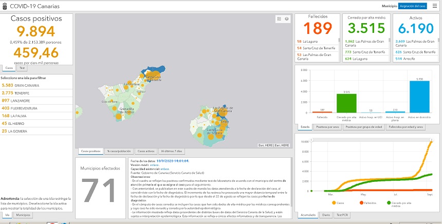Click the Fallecidos list scrollbar
442x224 pixels.
click(x=338, y=49)
